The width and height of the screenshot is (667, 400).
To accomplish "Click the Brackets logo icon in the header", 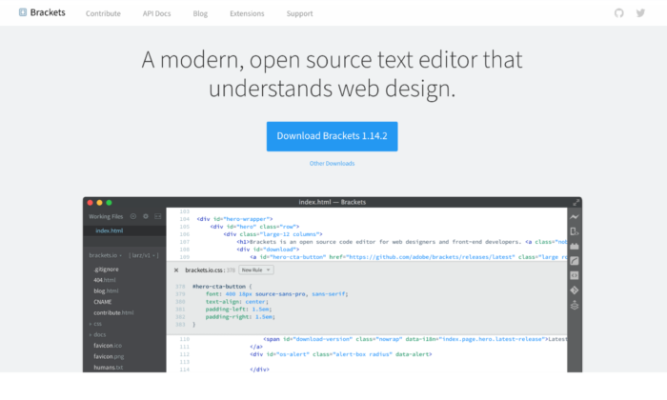I will click(x=23, y=12).
